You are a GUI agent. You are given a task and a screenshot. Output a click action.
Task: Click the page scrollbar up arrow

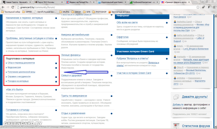pyautogui.click(x=215, y=16)
